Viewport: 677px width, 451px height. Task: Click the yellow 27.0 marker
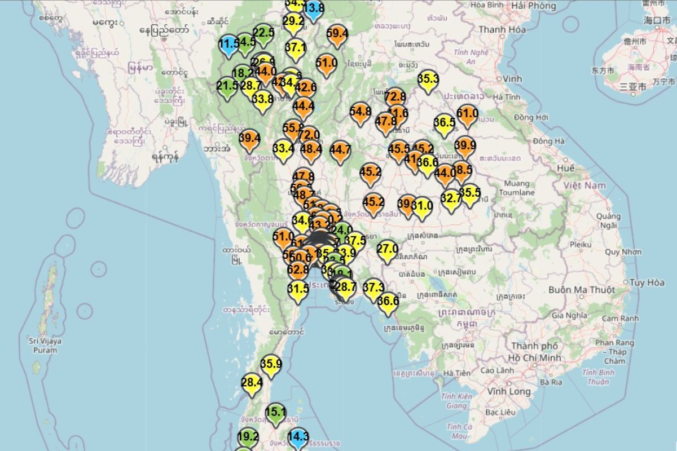pos(388,252)
